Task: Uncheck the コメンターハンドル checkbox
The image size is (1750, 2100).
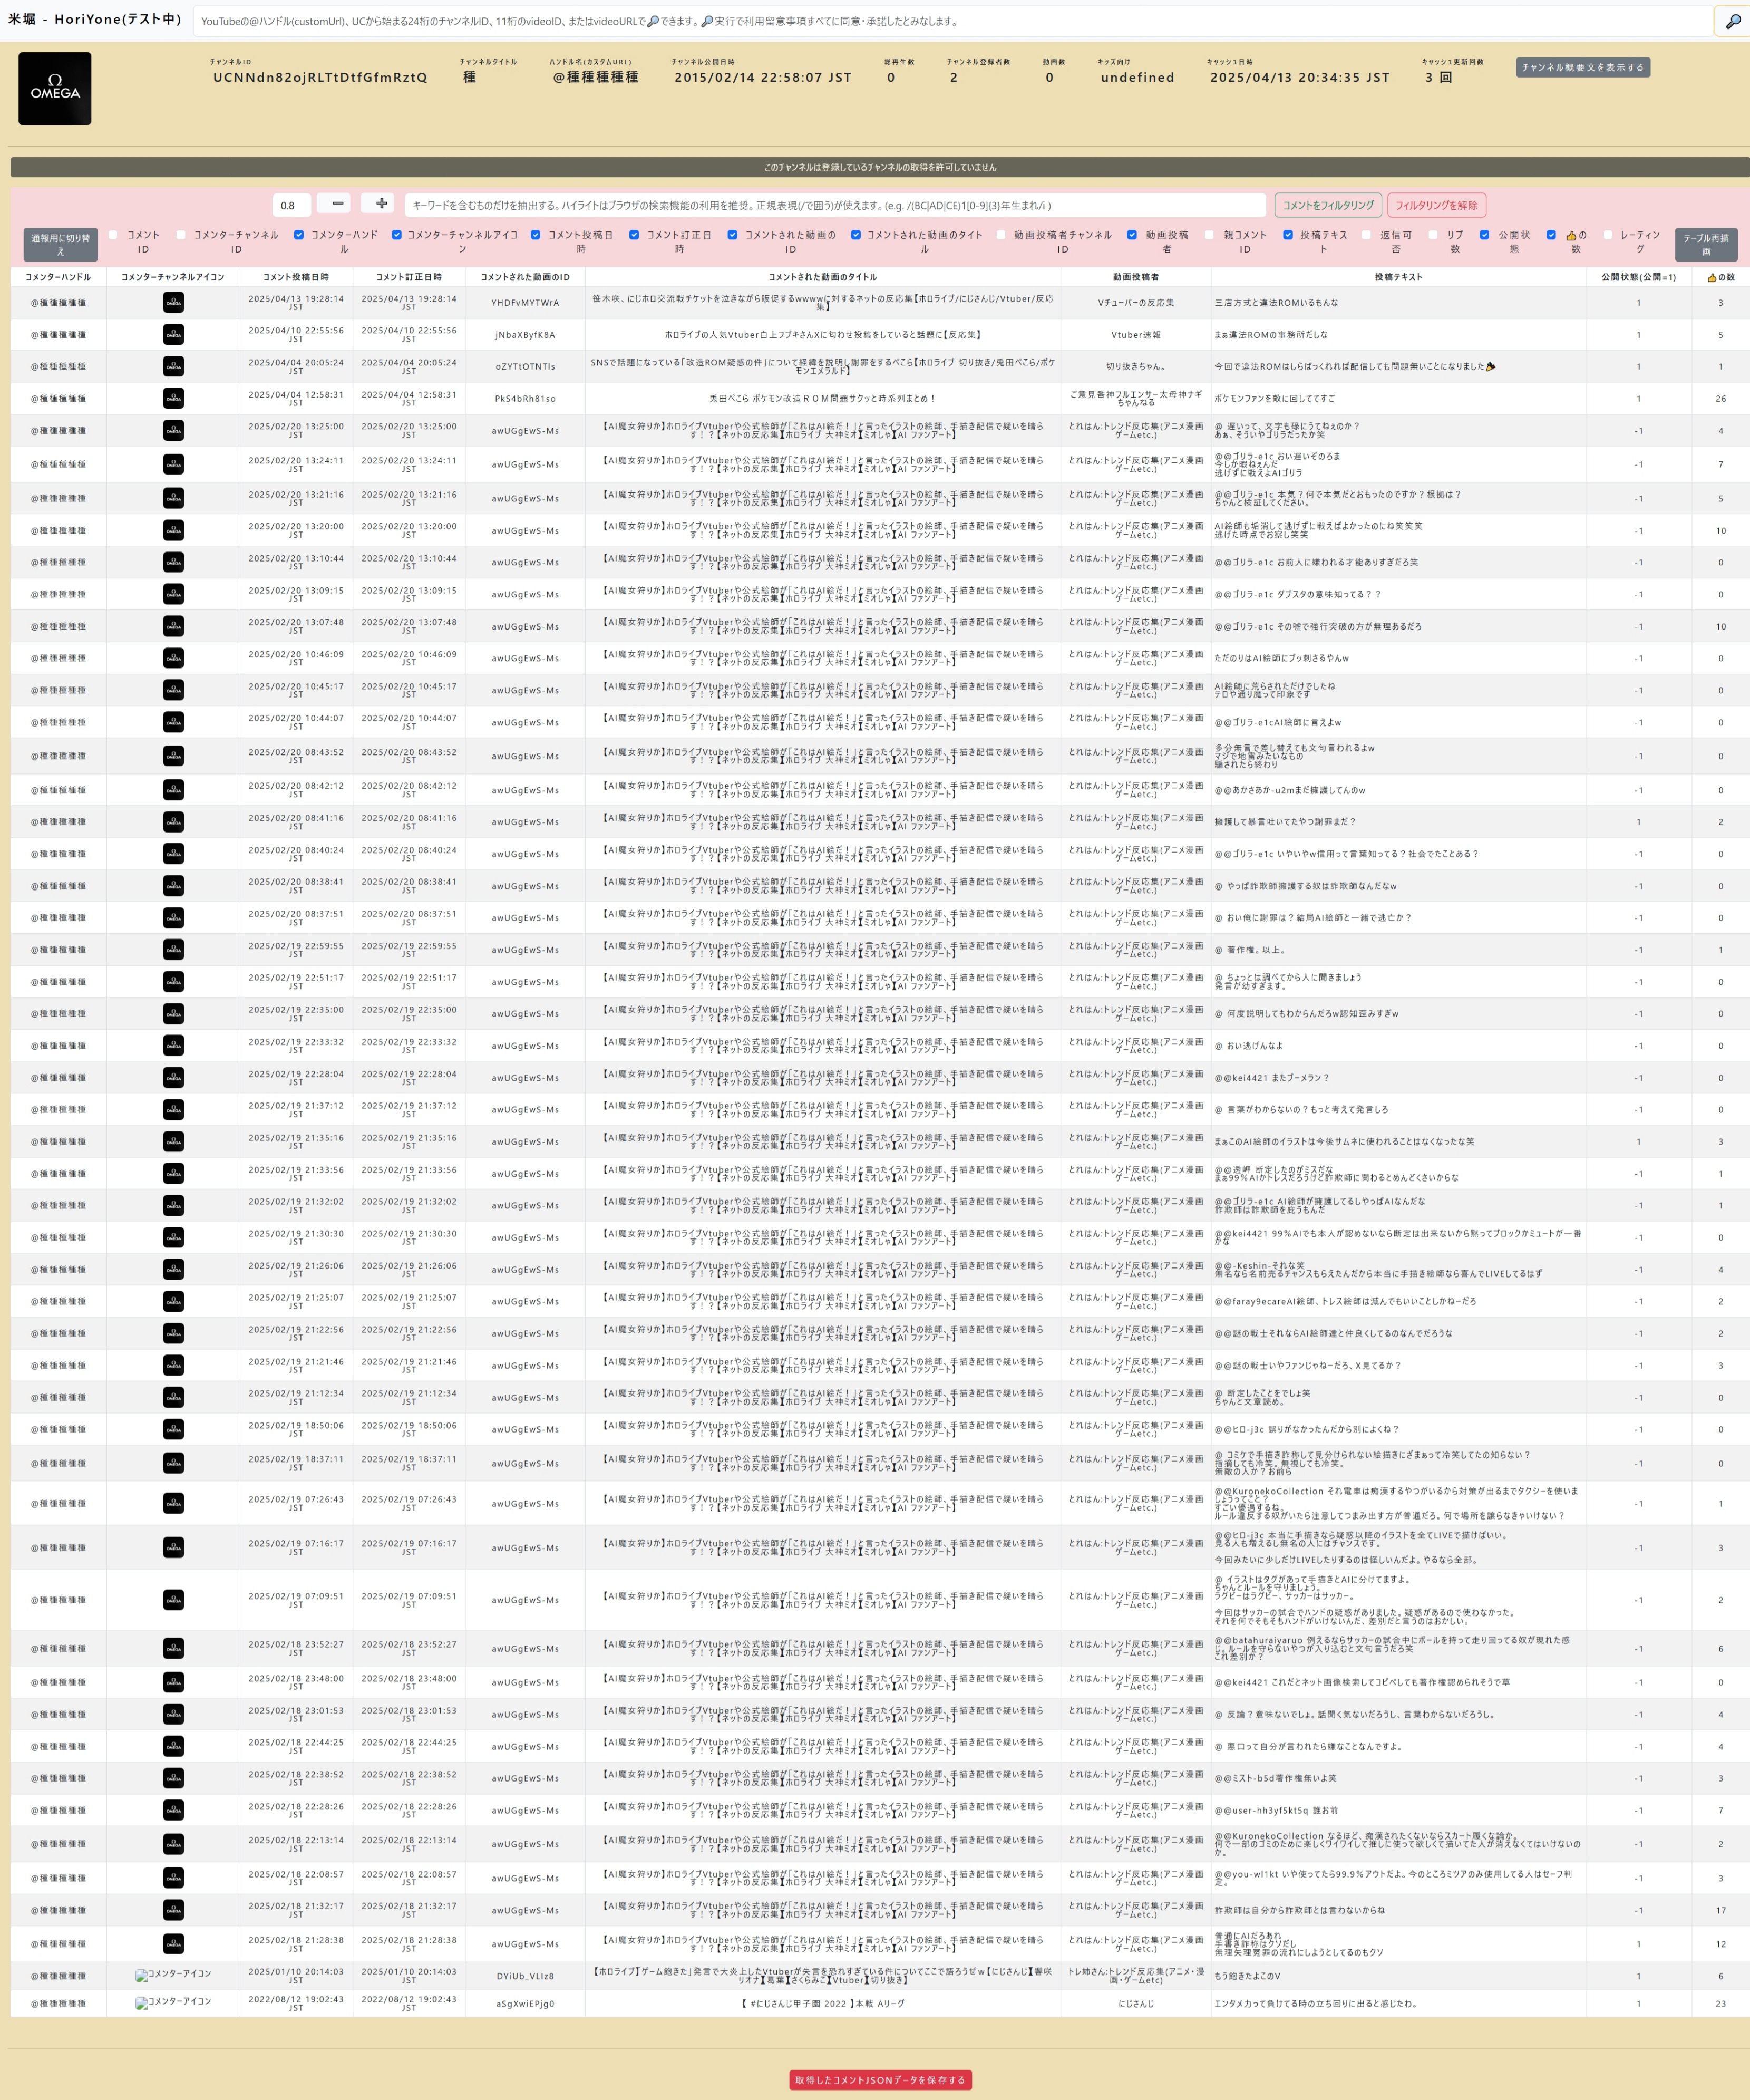Action: [x=299, y=235]
